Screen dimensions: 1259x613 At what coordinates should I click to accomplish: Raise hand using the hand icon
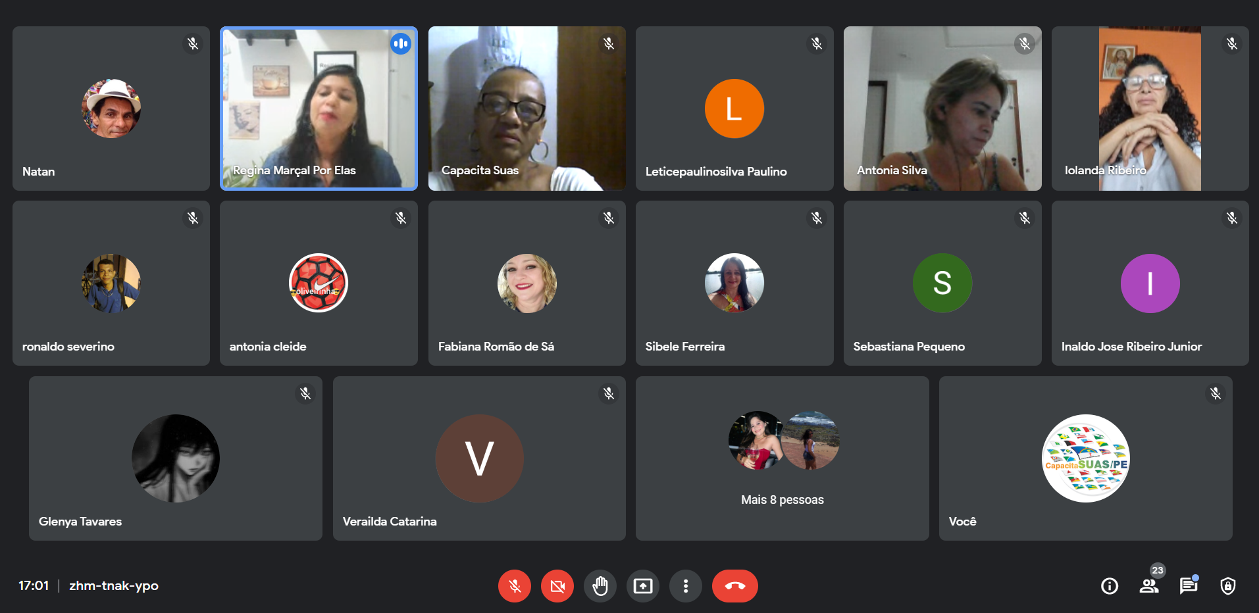(x=600, y=586)
